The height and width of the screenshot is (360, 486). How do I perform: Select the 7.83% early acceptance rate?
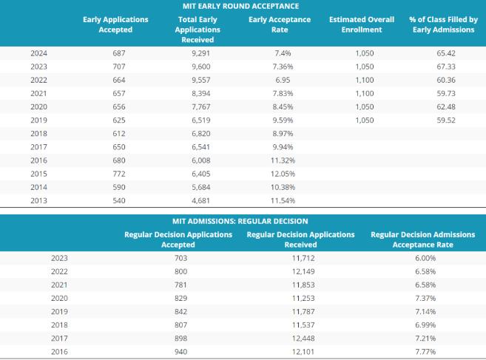[x=283, y=93]
